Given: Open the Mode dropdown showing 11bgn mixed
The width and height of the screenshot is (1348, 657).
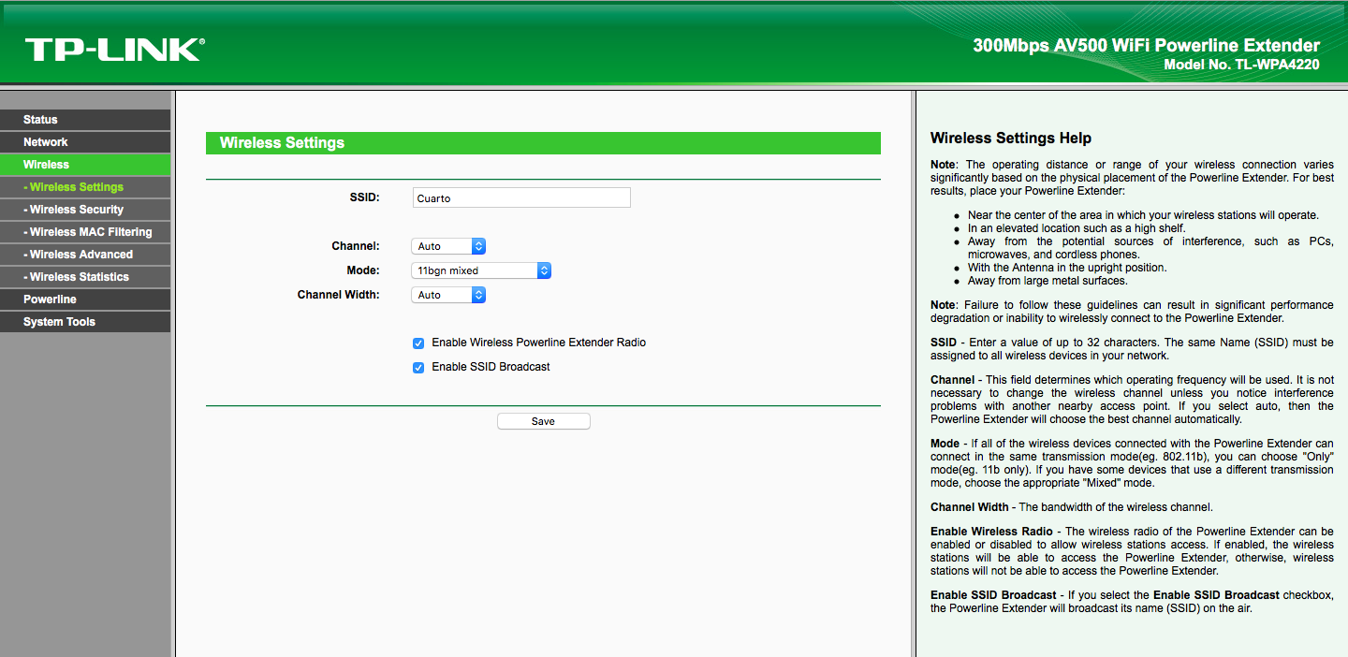Looking at the screenshot, I should click(481, 270).
